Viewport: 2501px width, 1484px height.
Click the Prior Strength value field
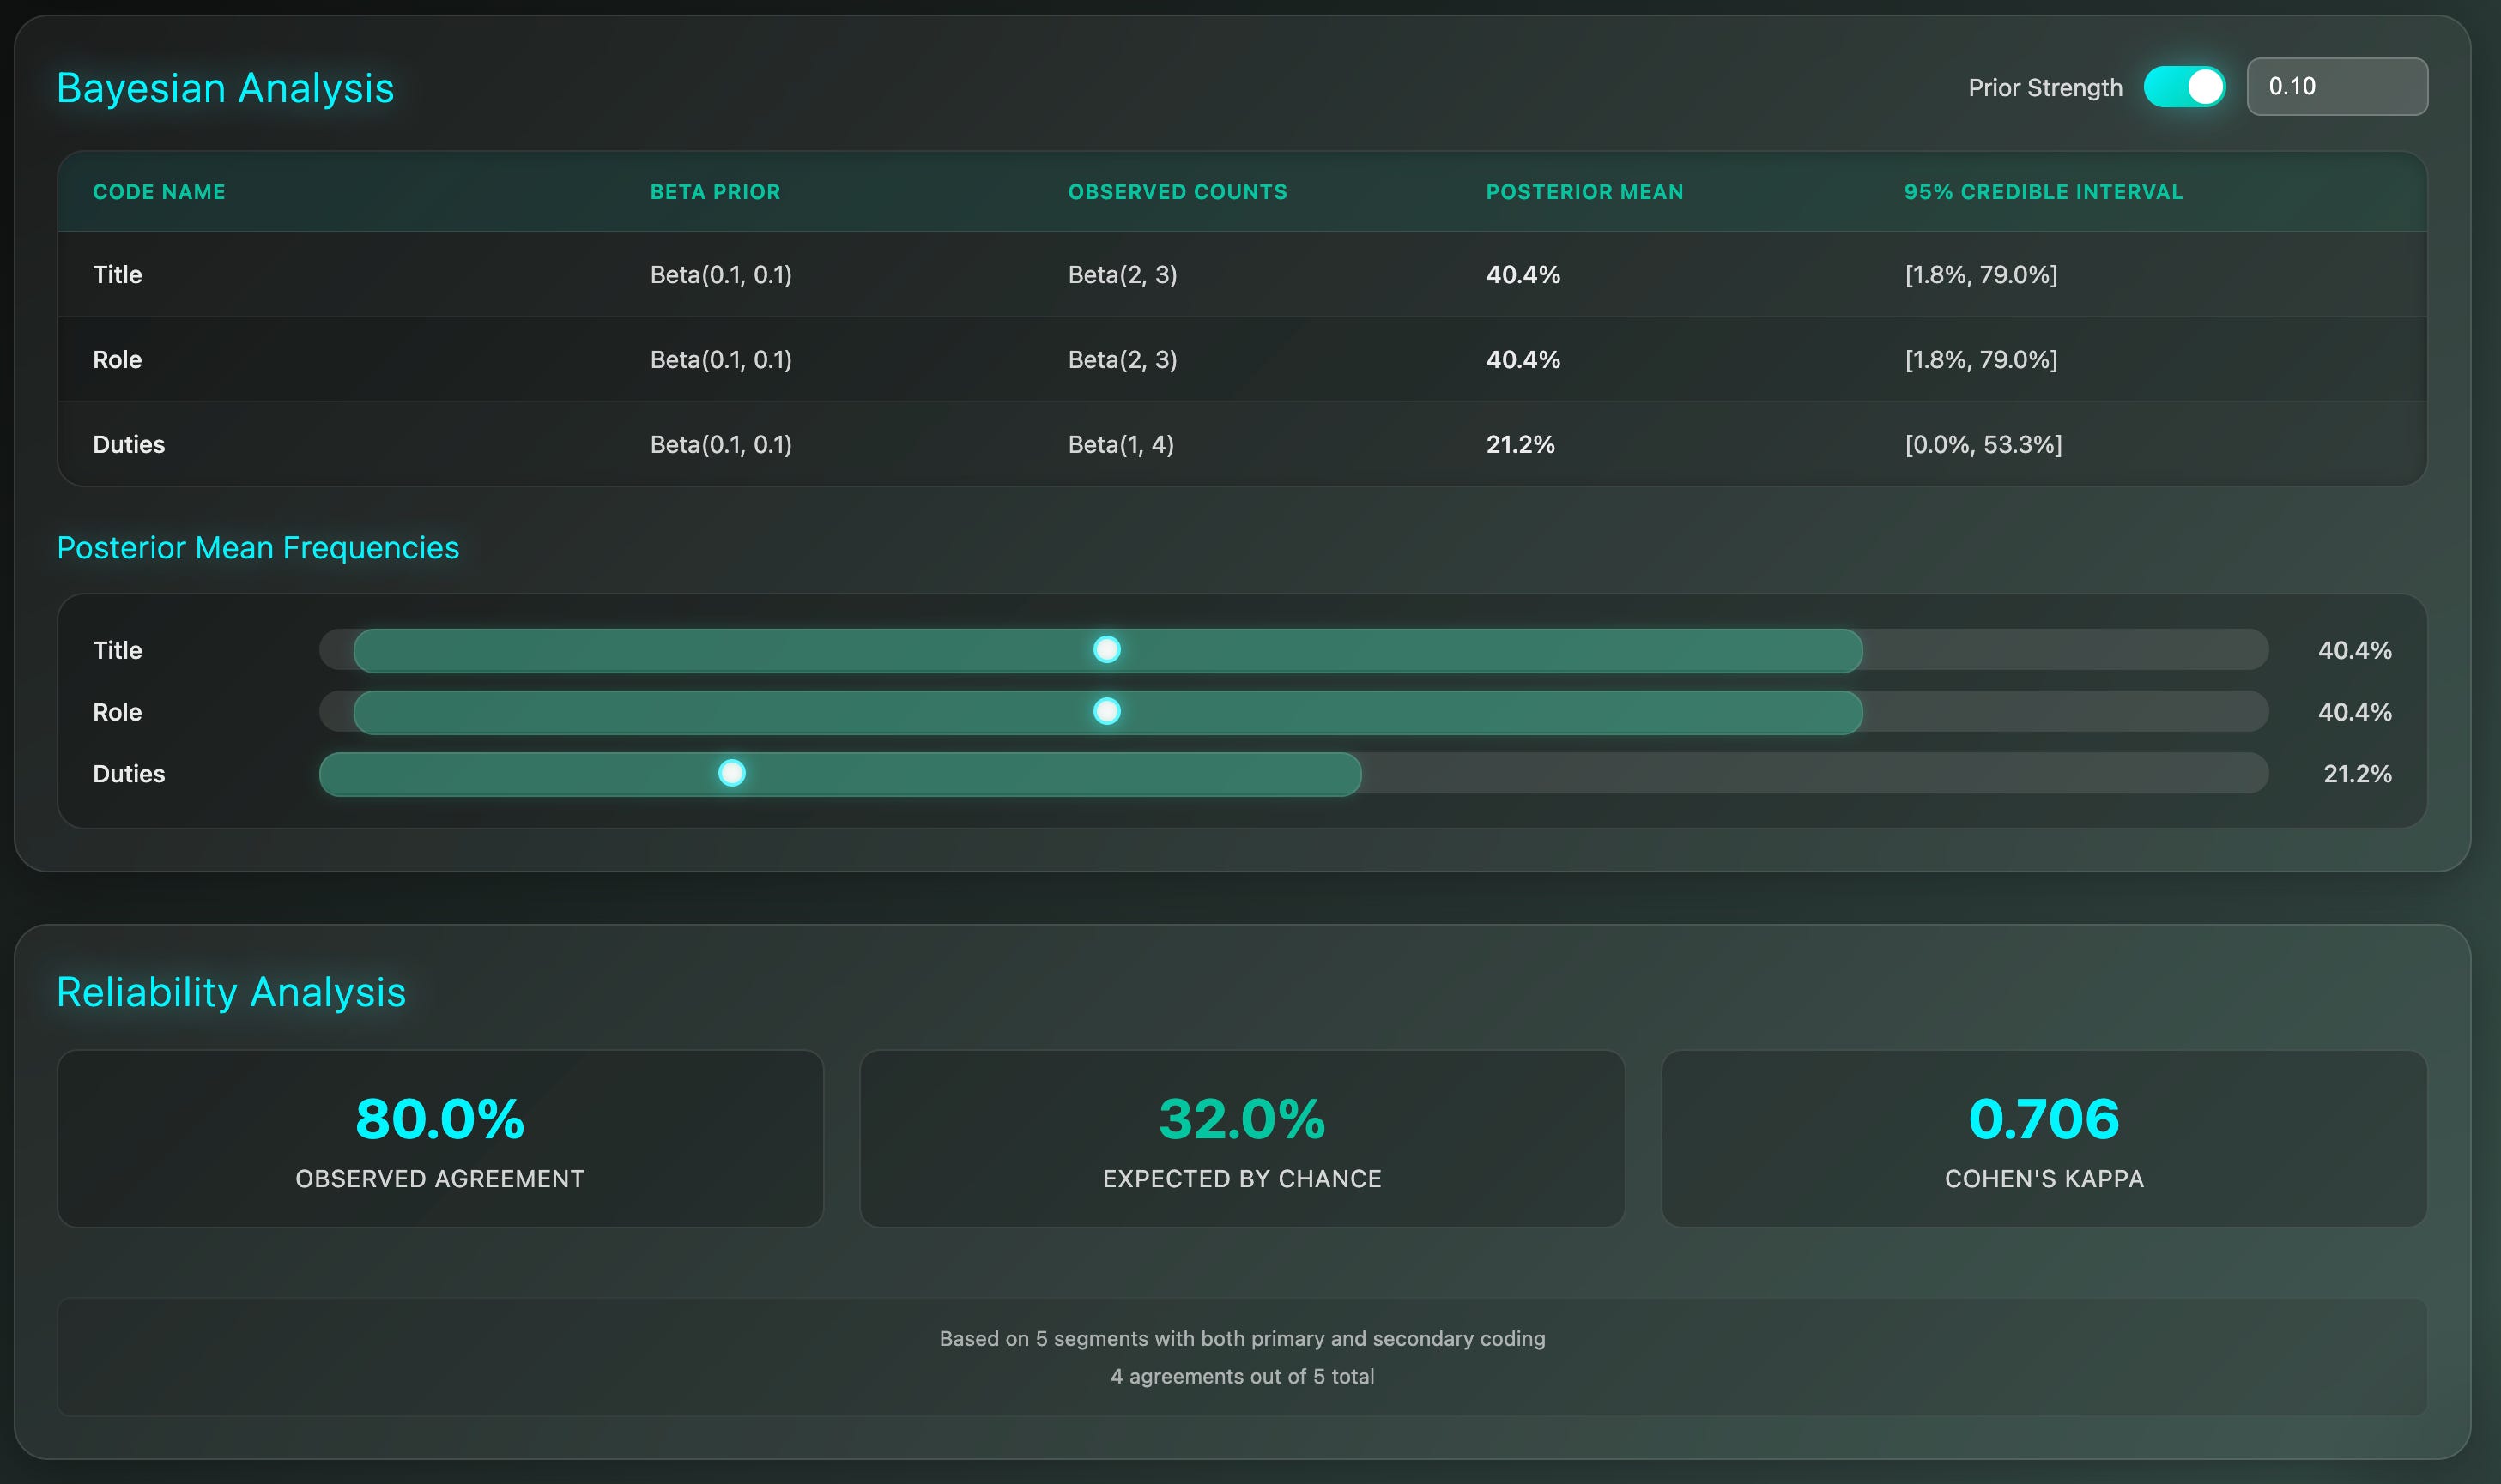pos(2336,87)
